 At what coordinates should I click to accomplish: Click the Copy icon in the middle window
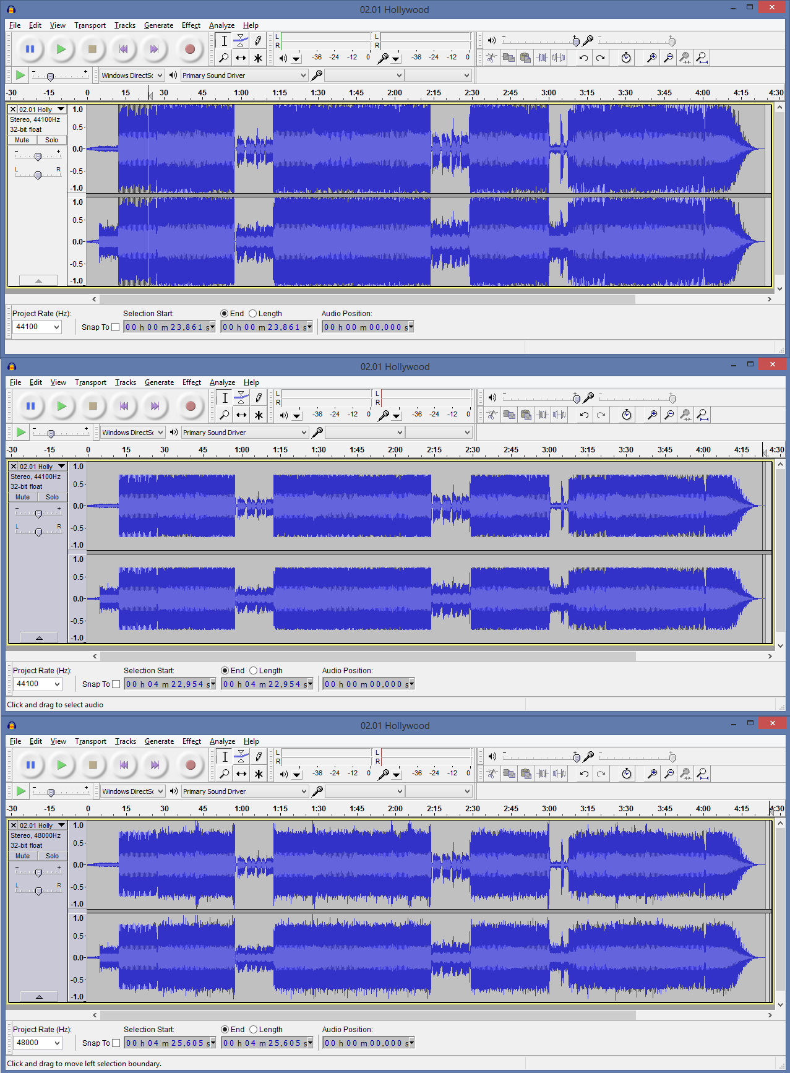tap(509, 415)
